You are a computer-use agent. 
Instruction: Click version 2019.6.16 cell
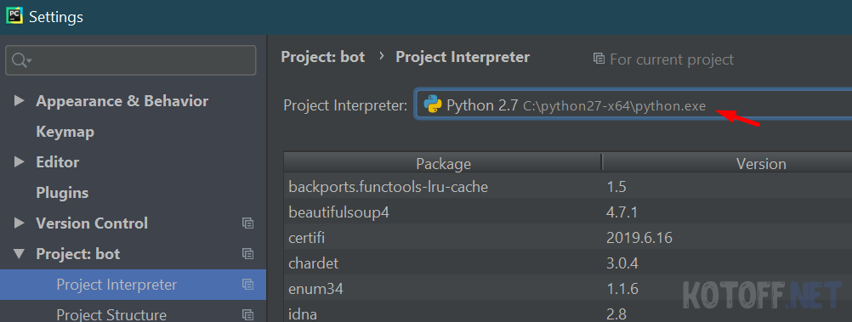639,238
